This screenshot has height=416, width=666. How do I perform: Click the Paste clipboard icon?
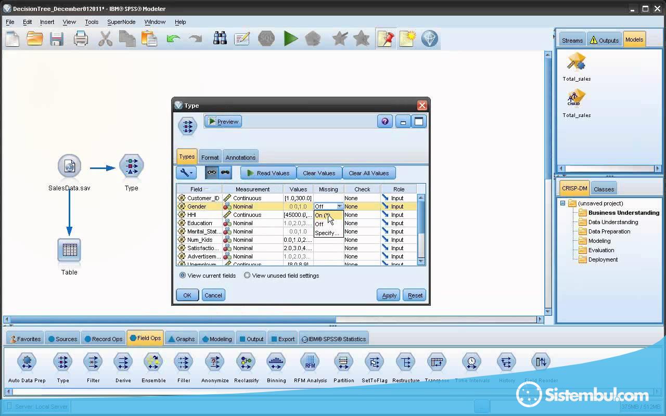pos(149,38)
